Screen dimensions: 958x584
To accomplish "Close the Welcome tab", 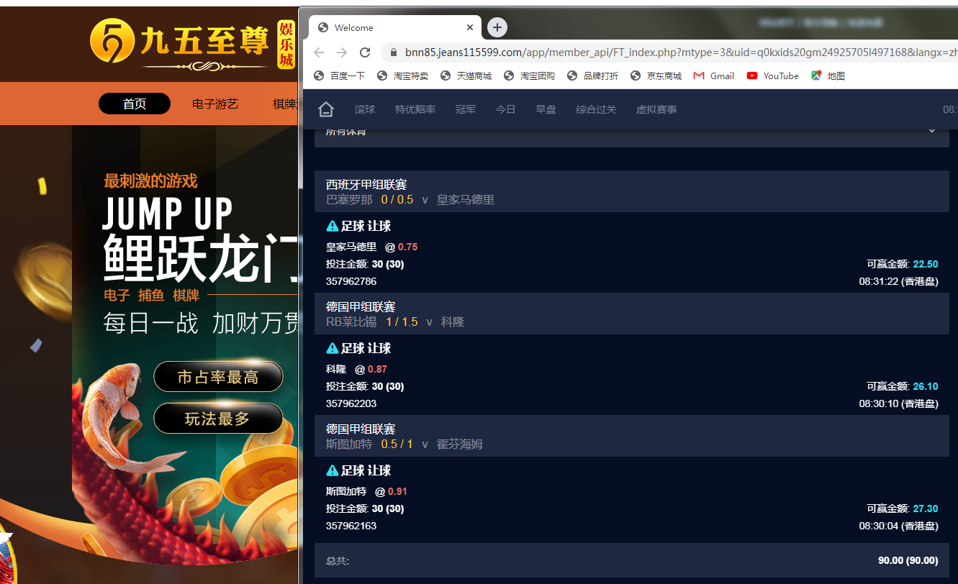I will (470, 27).
